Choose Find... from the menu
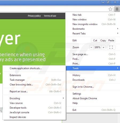This screenshot has height=123, width=120. point(93,59)
